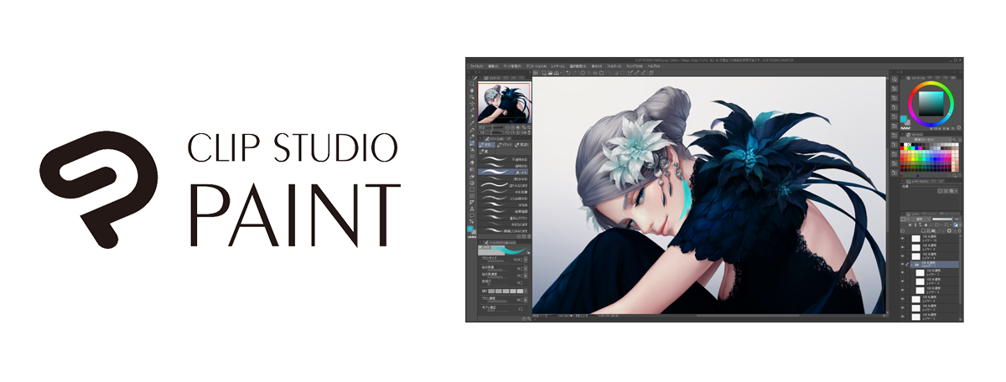Open the フィルター(I) menu
The image size is (1006, 382).
614,66
